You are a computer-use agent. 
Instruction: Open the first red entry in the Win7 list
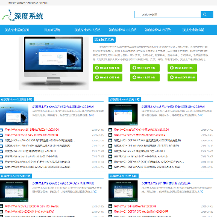[141, 130]
